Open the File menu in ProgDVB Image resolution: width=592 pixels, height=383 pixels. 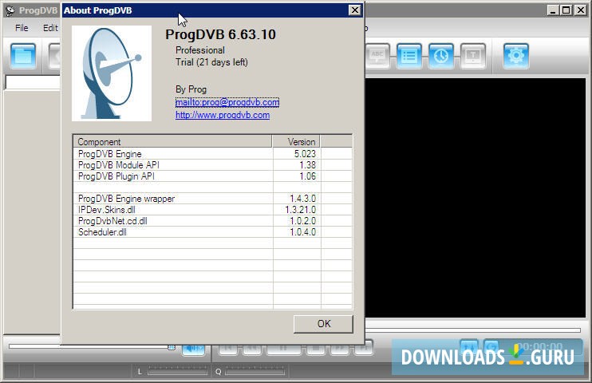click(x=22, y=28)
